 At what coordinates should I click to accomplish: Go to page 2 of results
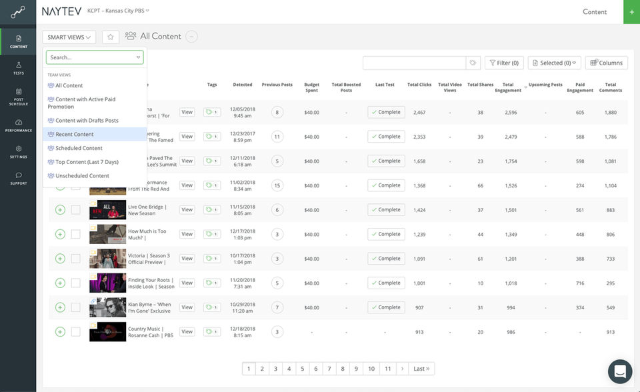262,369
